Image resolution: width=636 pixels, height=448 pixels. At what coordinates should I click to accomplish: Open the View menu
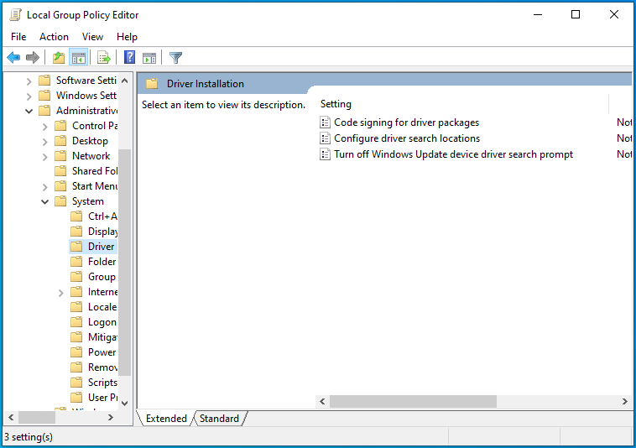tap(92, 37)
